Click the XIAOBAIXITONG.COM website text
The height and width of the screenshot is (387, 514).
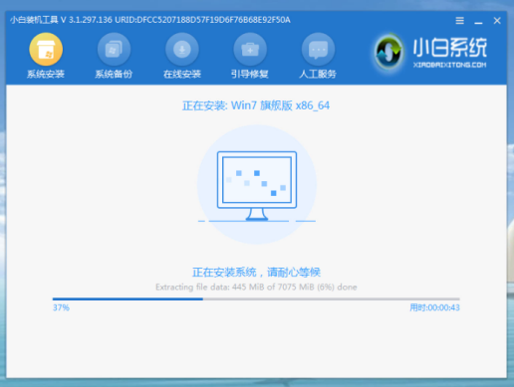coord(449,65)
